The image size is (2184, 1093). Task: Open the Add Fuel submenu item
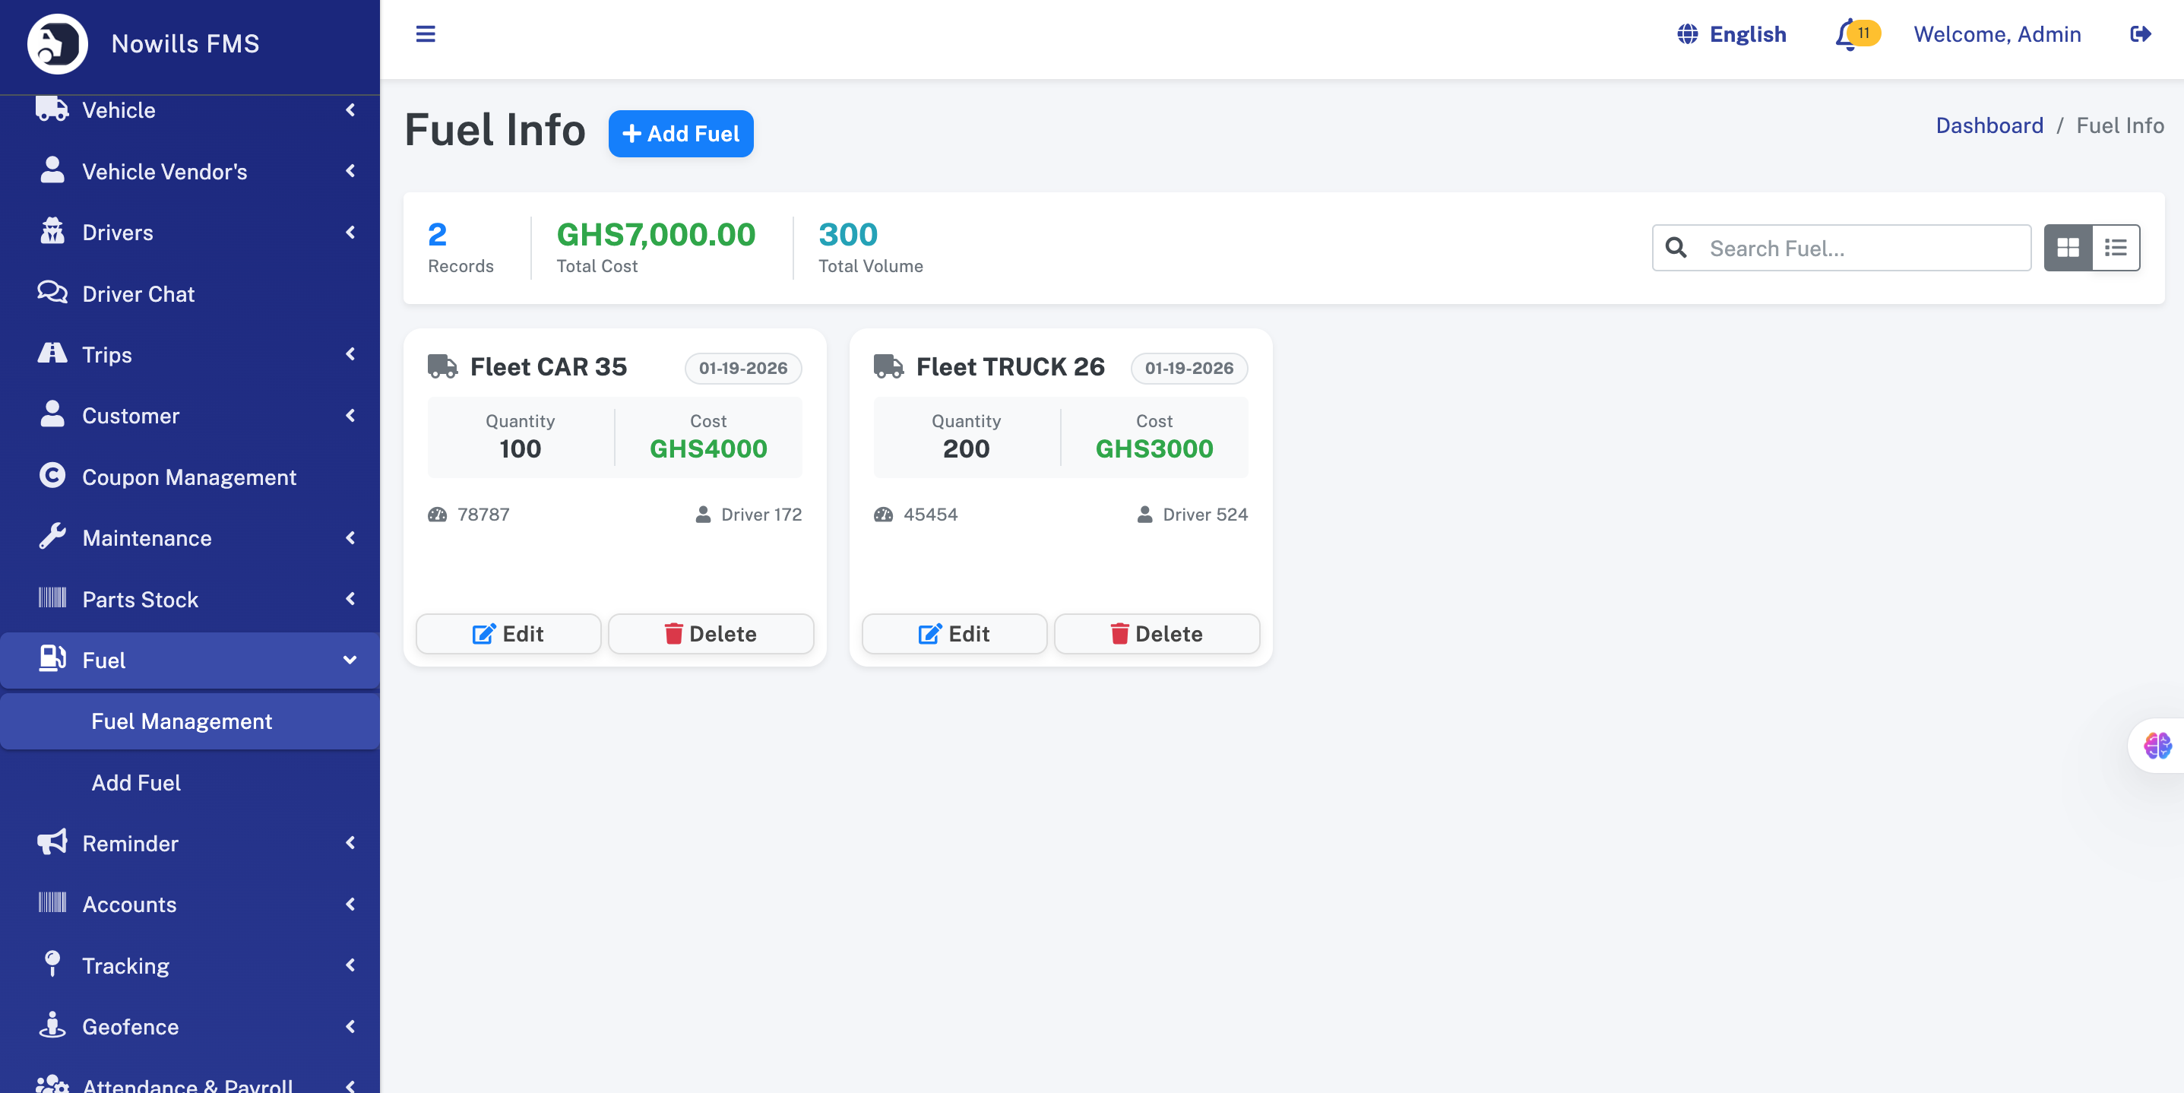(136, 782)
